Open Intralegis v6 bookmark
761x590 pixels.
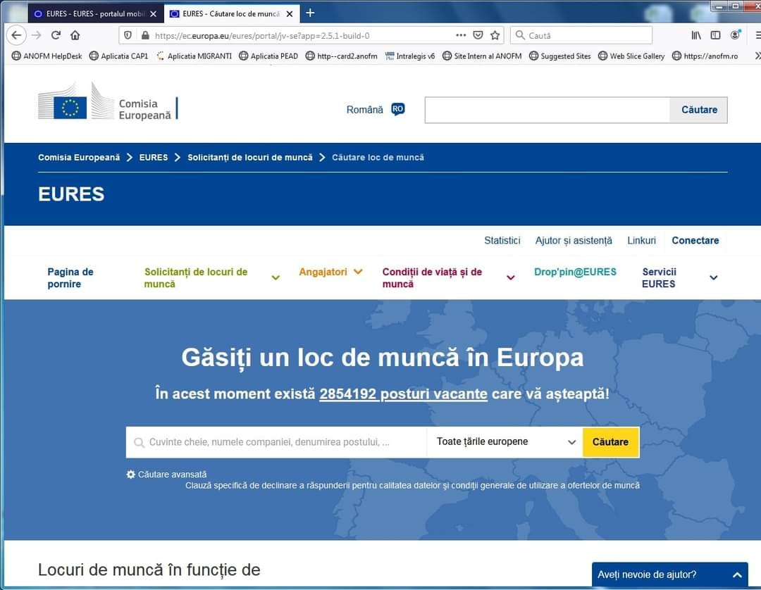(x=409, y=56)
